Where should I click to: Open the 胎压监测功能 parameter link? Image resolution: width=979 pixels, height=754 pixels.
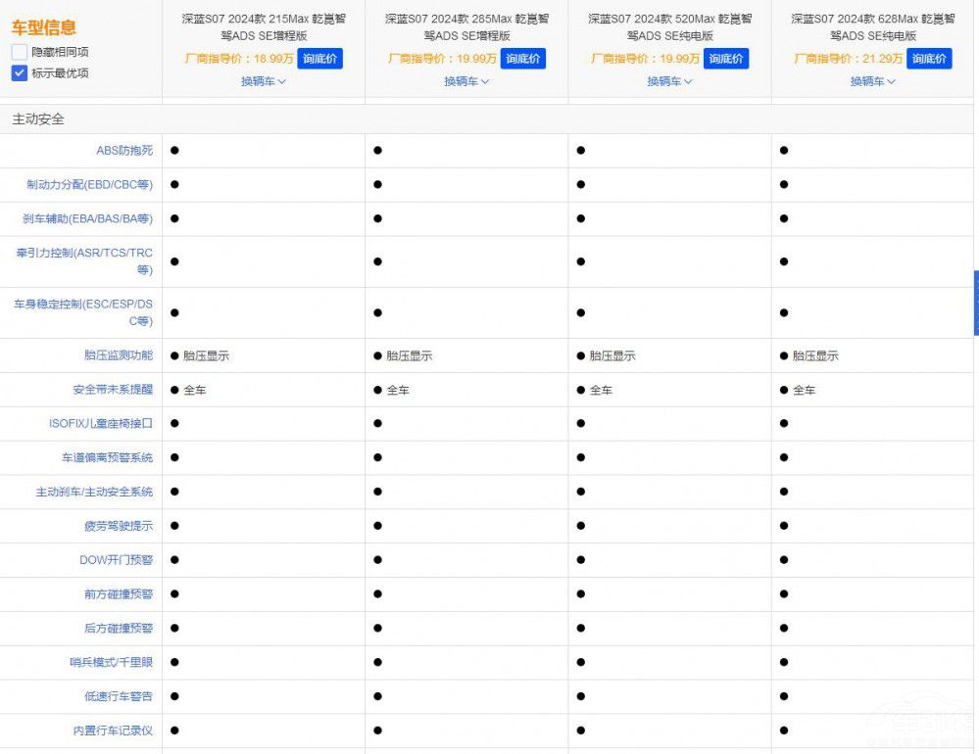[119, 355]
